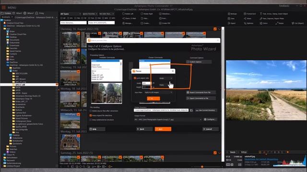Click the Print toolbar icon
The height and width of the screenshot is (172, 307).
click(160, 18)
